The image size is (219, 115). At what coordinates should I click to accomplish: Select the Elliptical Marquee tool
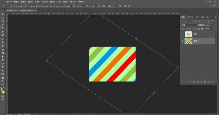pyautogui.click(x=2, y=18)
